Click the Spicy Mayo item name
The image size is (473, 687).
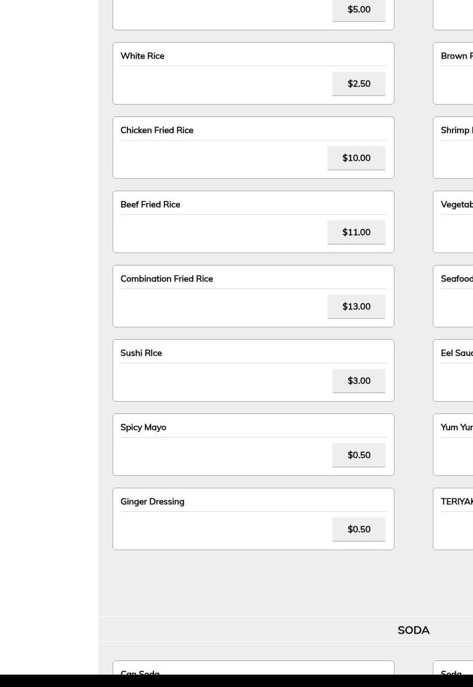click(x=143, y=427)
